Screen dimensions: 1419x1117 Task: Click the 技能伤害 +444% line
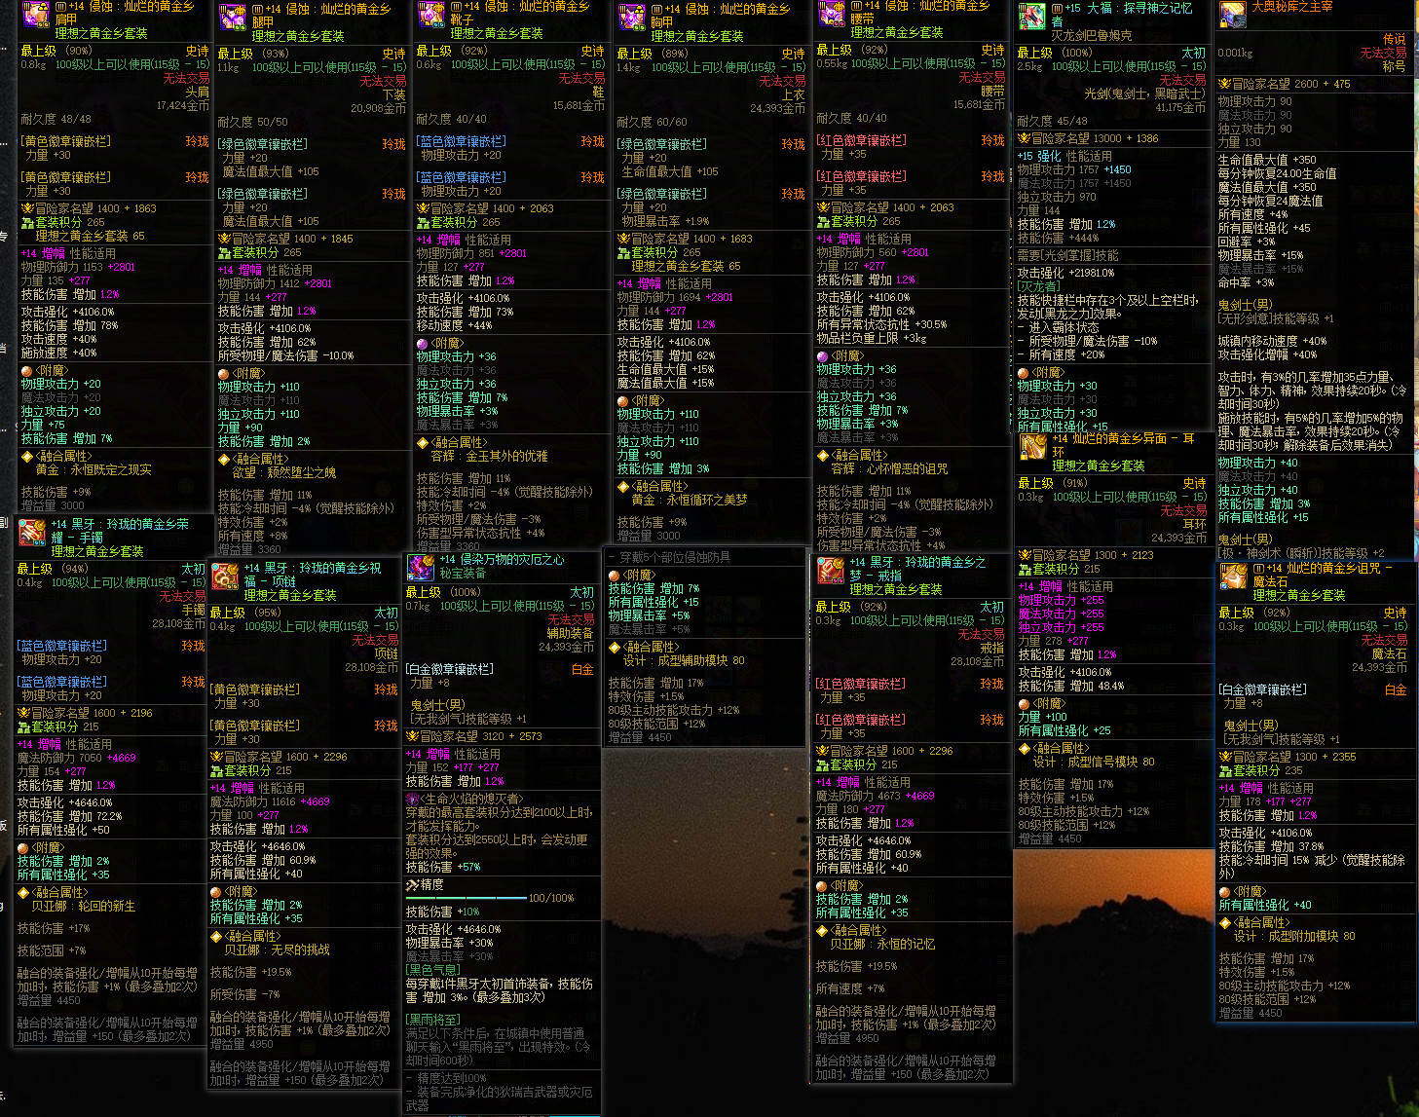(x=1058, y=238)
